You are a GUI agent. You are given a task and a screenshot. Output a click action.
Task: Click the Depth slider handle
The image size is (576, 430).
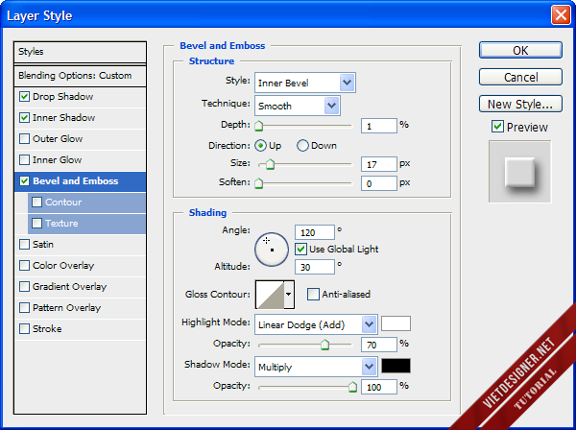pos(259,126)
